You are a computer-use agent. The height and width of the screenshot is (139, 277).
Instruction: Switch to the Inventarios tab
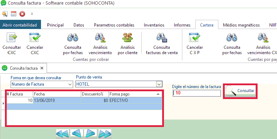pyautogui.click(x=154, y=25)
